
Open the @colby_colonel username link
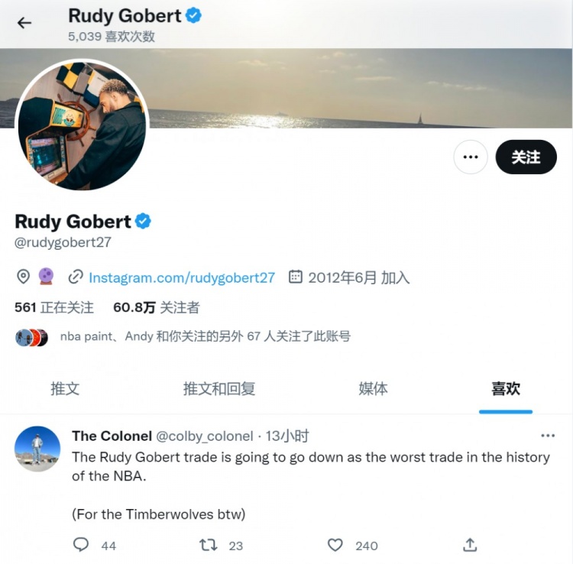(x=205, y=436)
